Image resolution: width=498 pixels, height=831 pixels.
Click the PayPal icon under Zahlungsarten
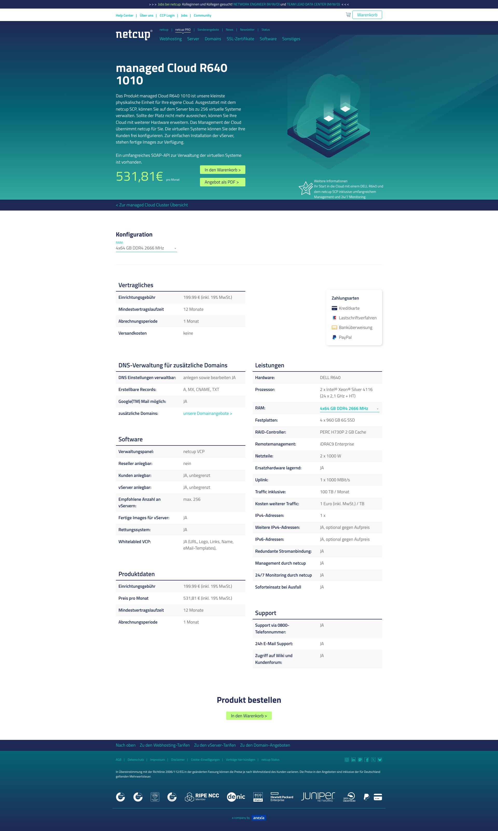[x=334, y=337]
